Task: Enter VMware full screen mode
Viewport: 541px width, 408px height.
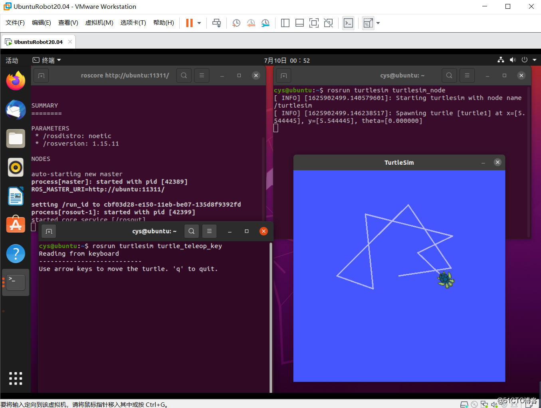Action: [314, 23]
